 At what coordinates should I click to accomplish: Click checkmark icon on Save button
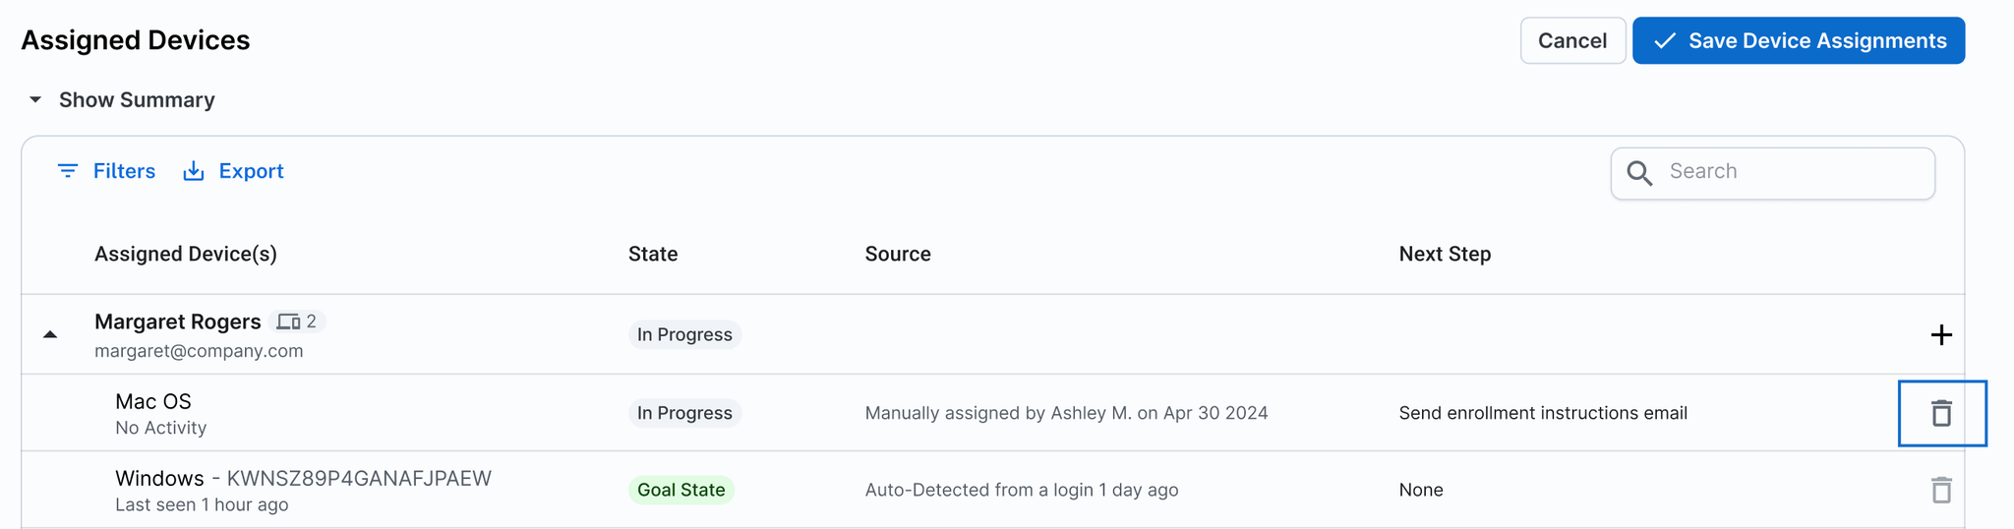(1664, 41)
